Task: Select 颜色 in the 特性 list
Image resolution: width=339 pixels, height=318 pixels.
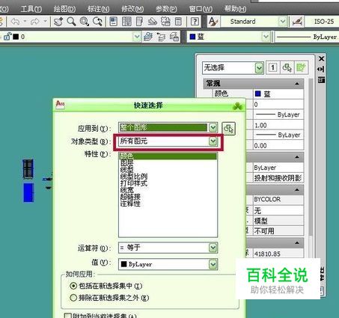Action: (168, 156)
